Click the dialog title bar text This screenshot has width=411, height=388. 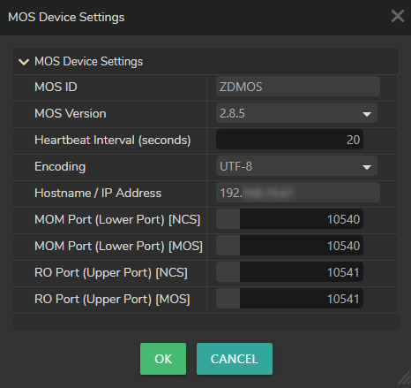(66, 17)
